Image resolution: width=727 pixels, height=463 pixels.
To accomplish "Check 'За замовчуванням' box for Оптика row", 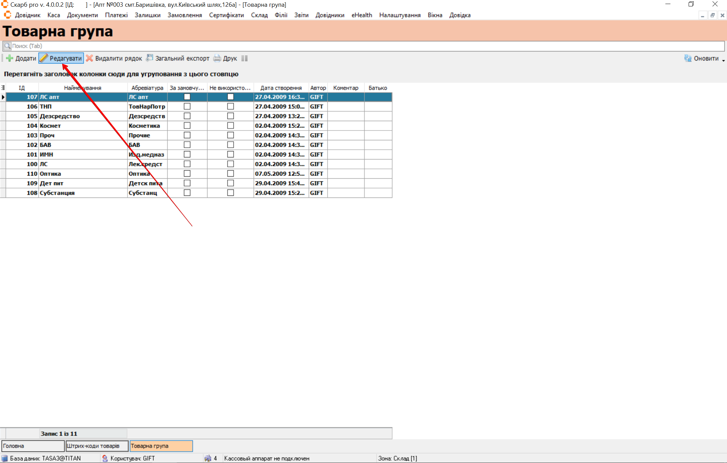I will click(x=187, y=174).
